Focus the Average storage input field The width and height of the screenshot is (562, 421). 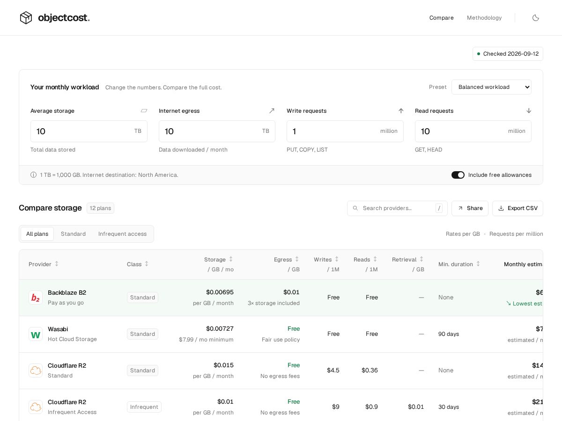point(89,131)
